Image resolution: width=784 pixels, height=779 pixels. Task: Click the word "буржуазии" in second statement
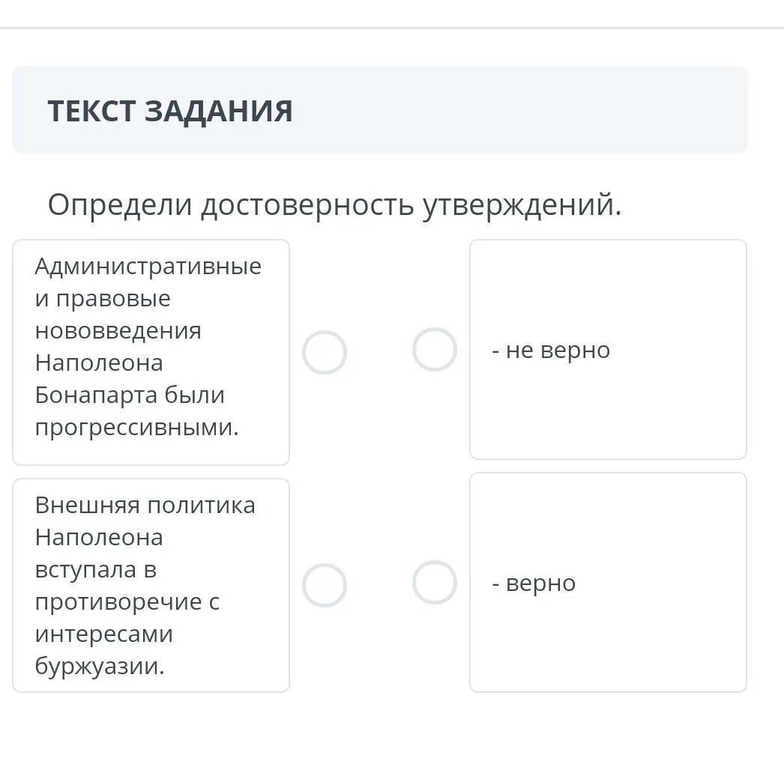pos(97,666)
